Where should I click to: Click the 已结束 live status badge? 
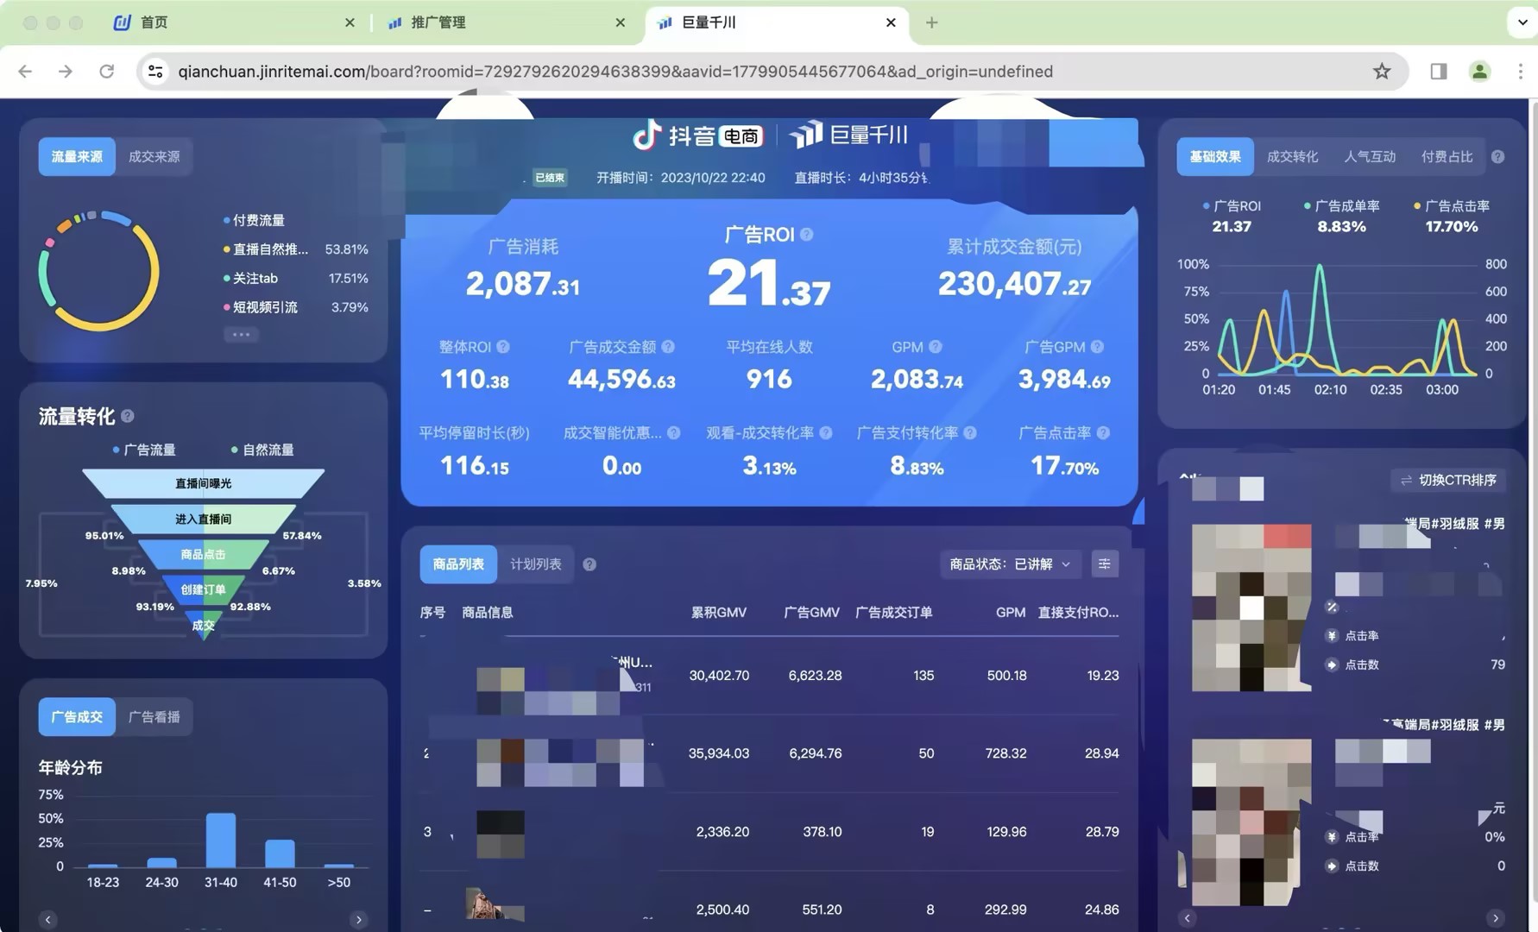click(x=550, y=178)
